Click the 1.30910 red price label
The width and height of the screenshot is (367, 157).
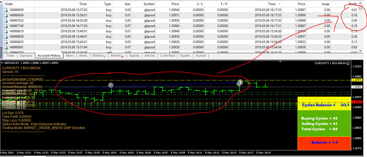point(357,102)
